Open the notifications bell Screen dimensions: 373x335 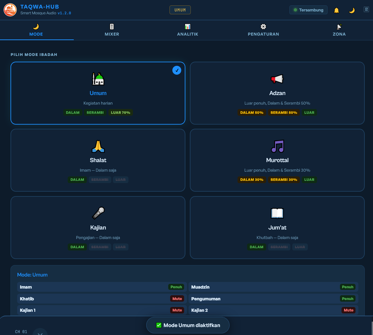coord(336,10)
